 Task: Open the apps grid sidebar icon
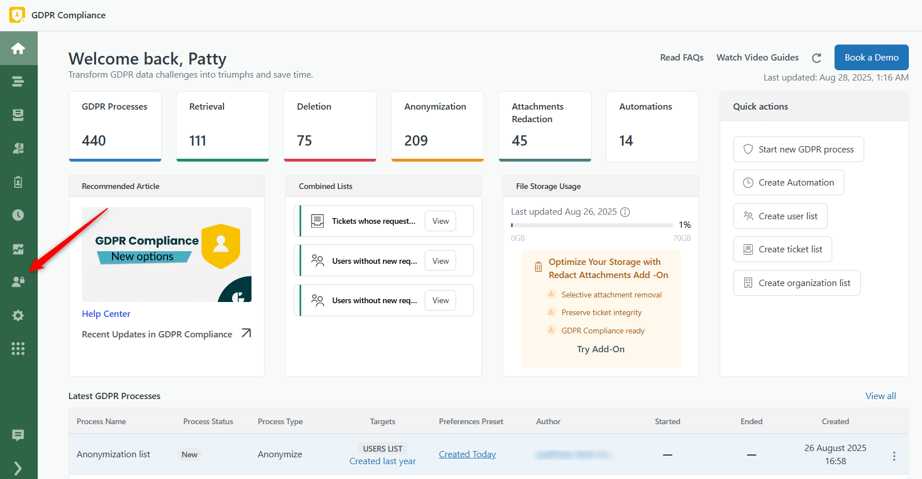pos(18,349)
